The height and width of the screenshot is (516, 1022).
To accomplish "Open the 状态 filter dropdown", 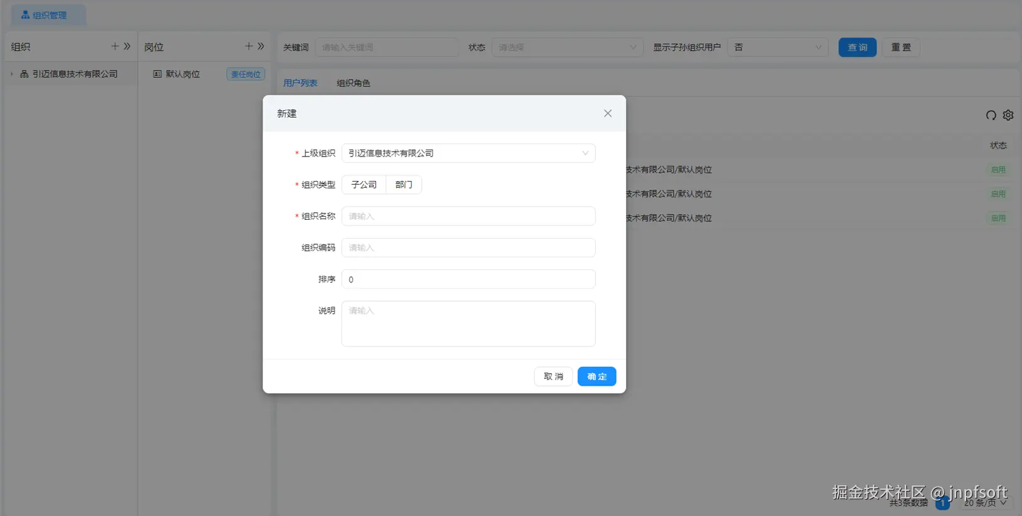I will pos(567,47).
